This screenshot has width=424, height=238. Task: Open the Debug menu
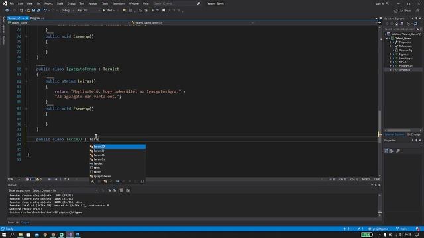pyautogui.click(x=71, y=3)
